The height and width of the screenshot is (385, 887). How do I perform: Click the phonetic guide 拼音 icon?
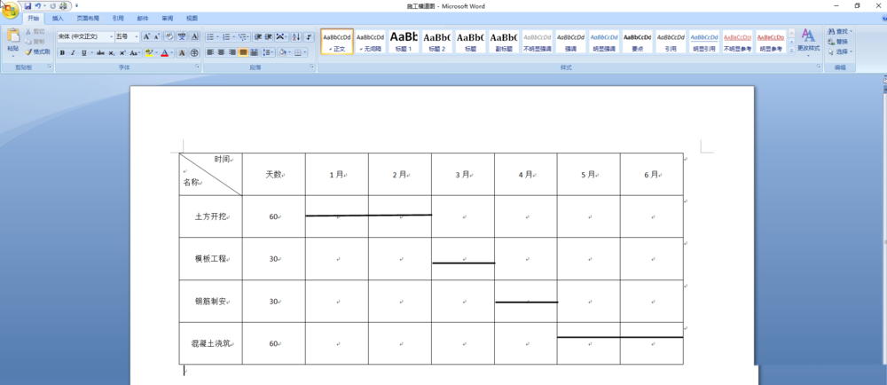[182, 36]
